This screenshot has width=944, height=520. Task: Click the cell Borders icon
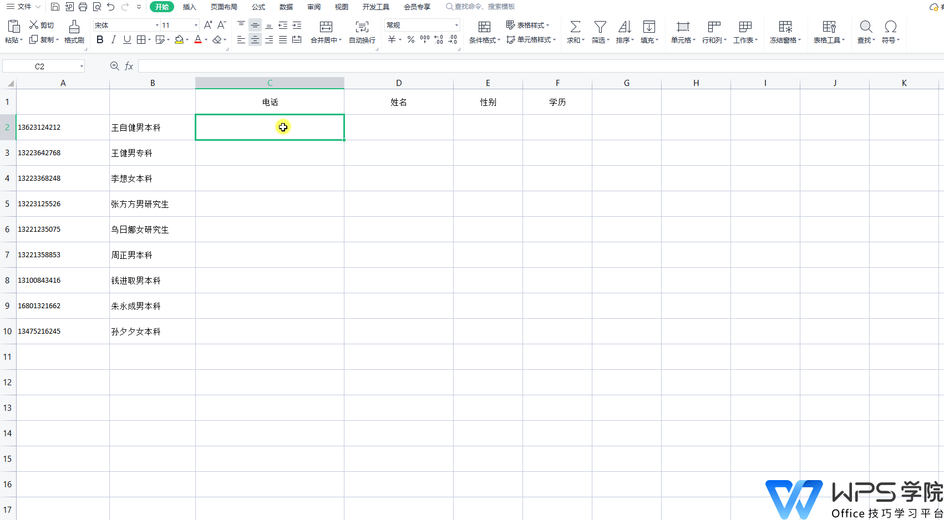(x=141, y=39)
